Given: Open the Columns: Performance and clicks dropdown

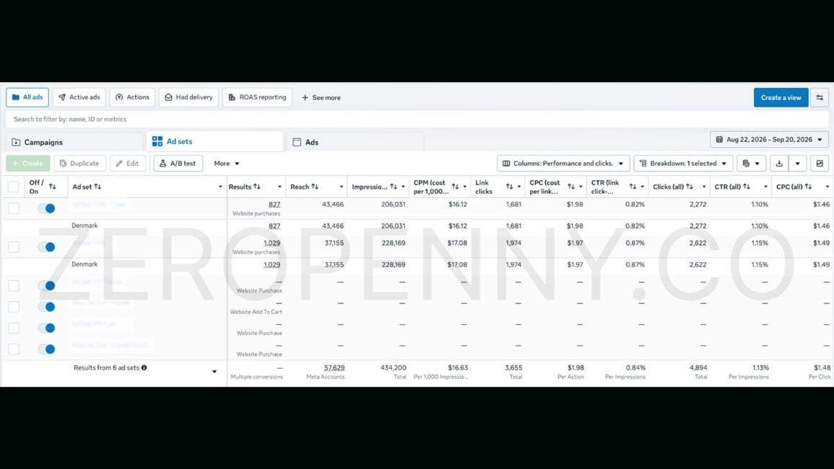Looking at the screenshot, I should click(x=563, y=164).
